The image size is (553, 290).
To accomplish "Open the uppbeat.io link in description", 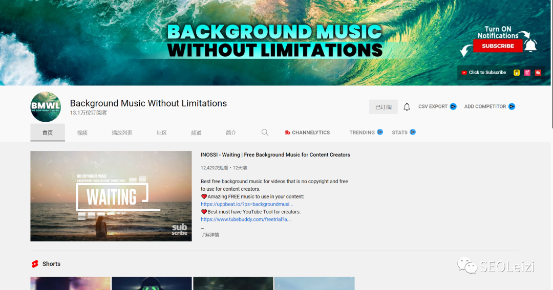I will click(x=247, y=204).
